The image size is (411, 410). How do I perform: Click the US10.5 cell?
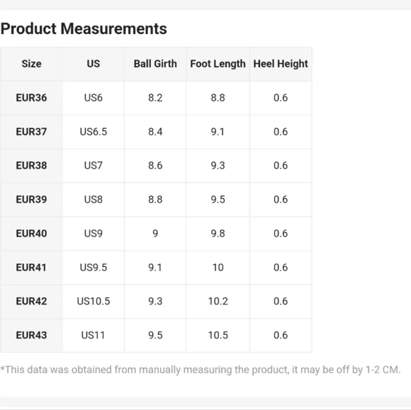coord(94,301)
